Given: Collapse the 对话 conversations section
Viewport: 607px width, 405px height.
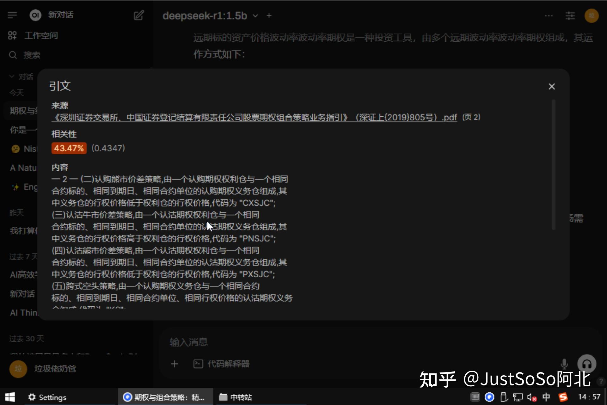Looking at the screenshot, I should click(12, 76).
